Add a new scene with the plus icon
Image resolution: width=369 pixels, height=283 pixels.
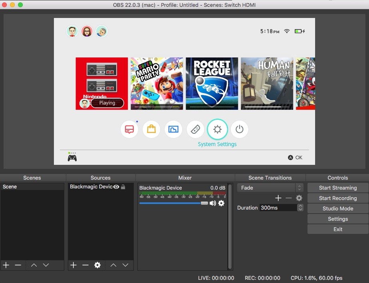(6, 265)
